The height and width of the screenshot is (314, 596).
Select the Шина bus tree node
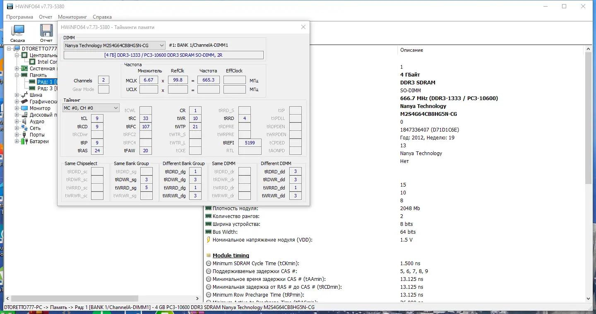(36, 95)
